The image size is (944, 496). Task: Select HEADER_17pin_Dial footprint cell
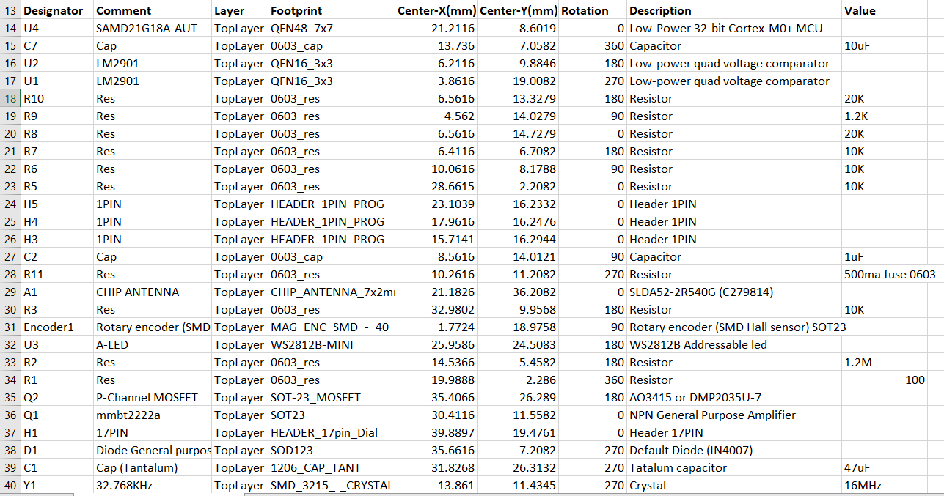[x=332, y=433]
